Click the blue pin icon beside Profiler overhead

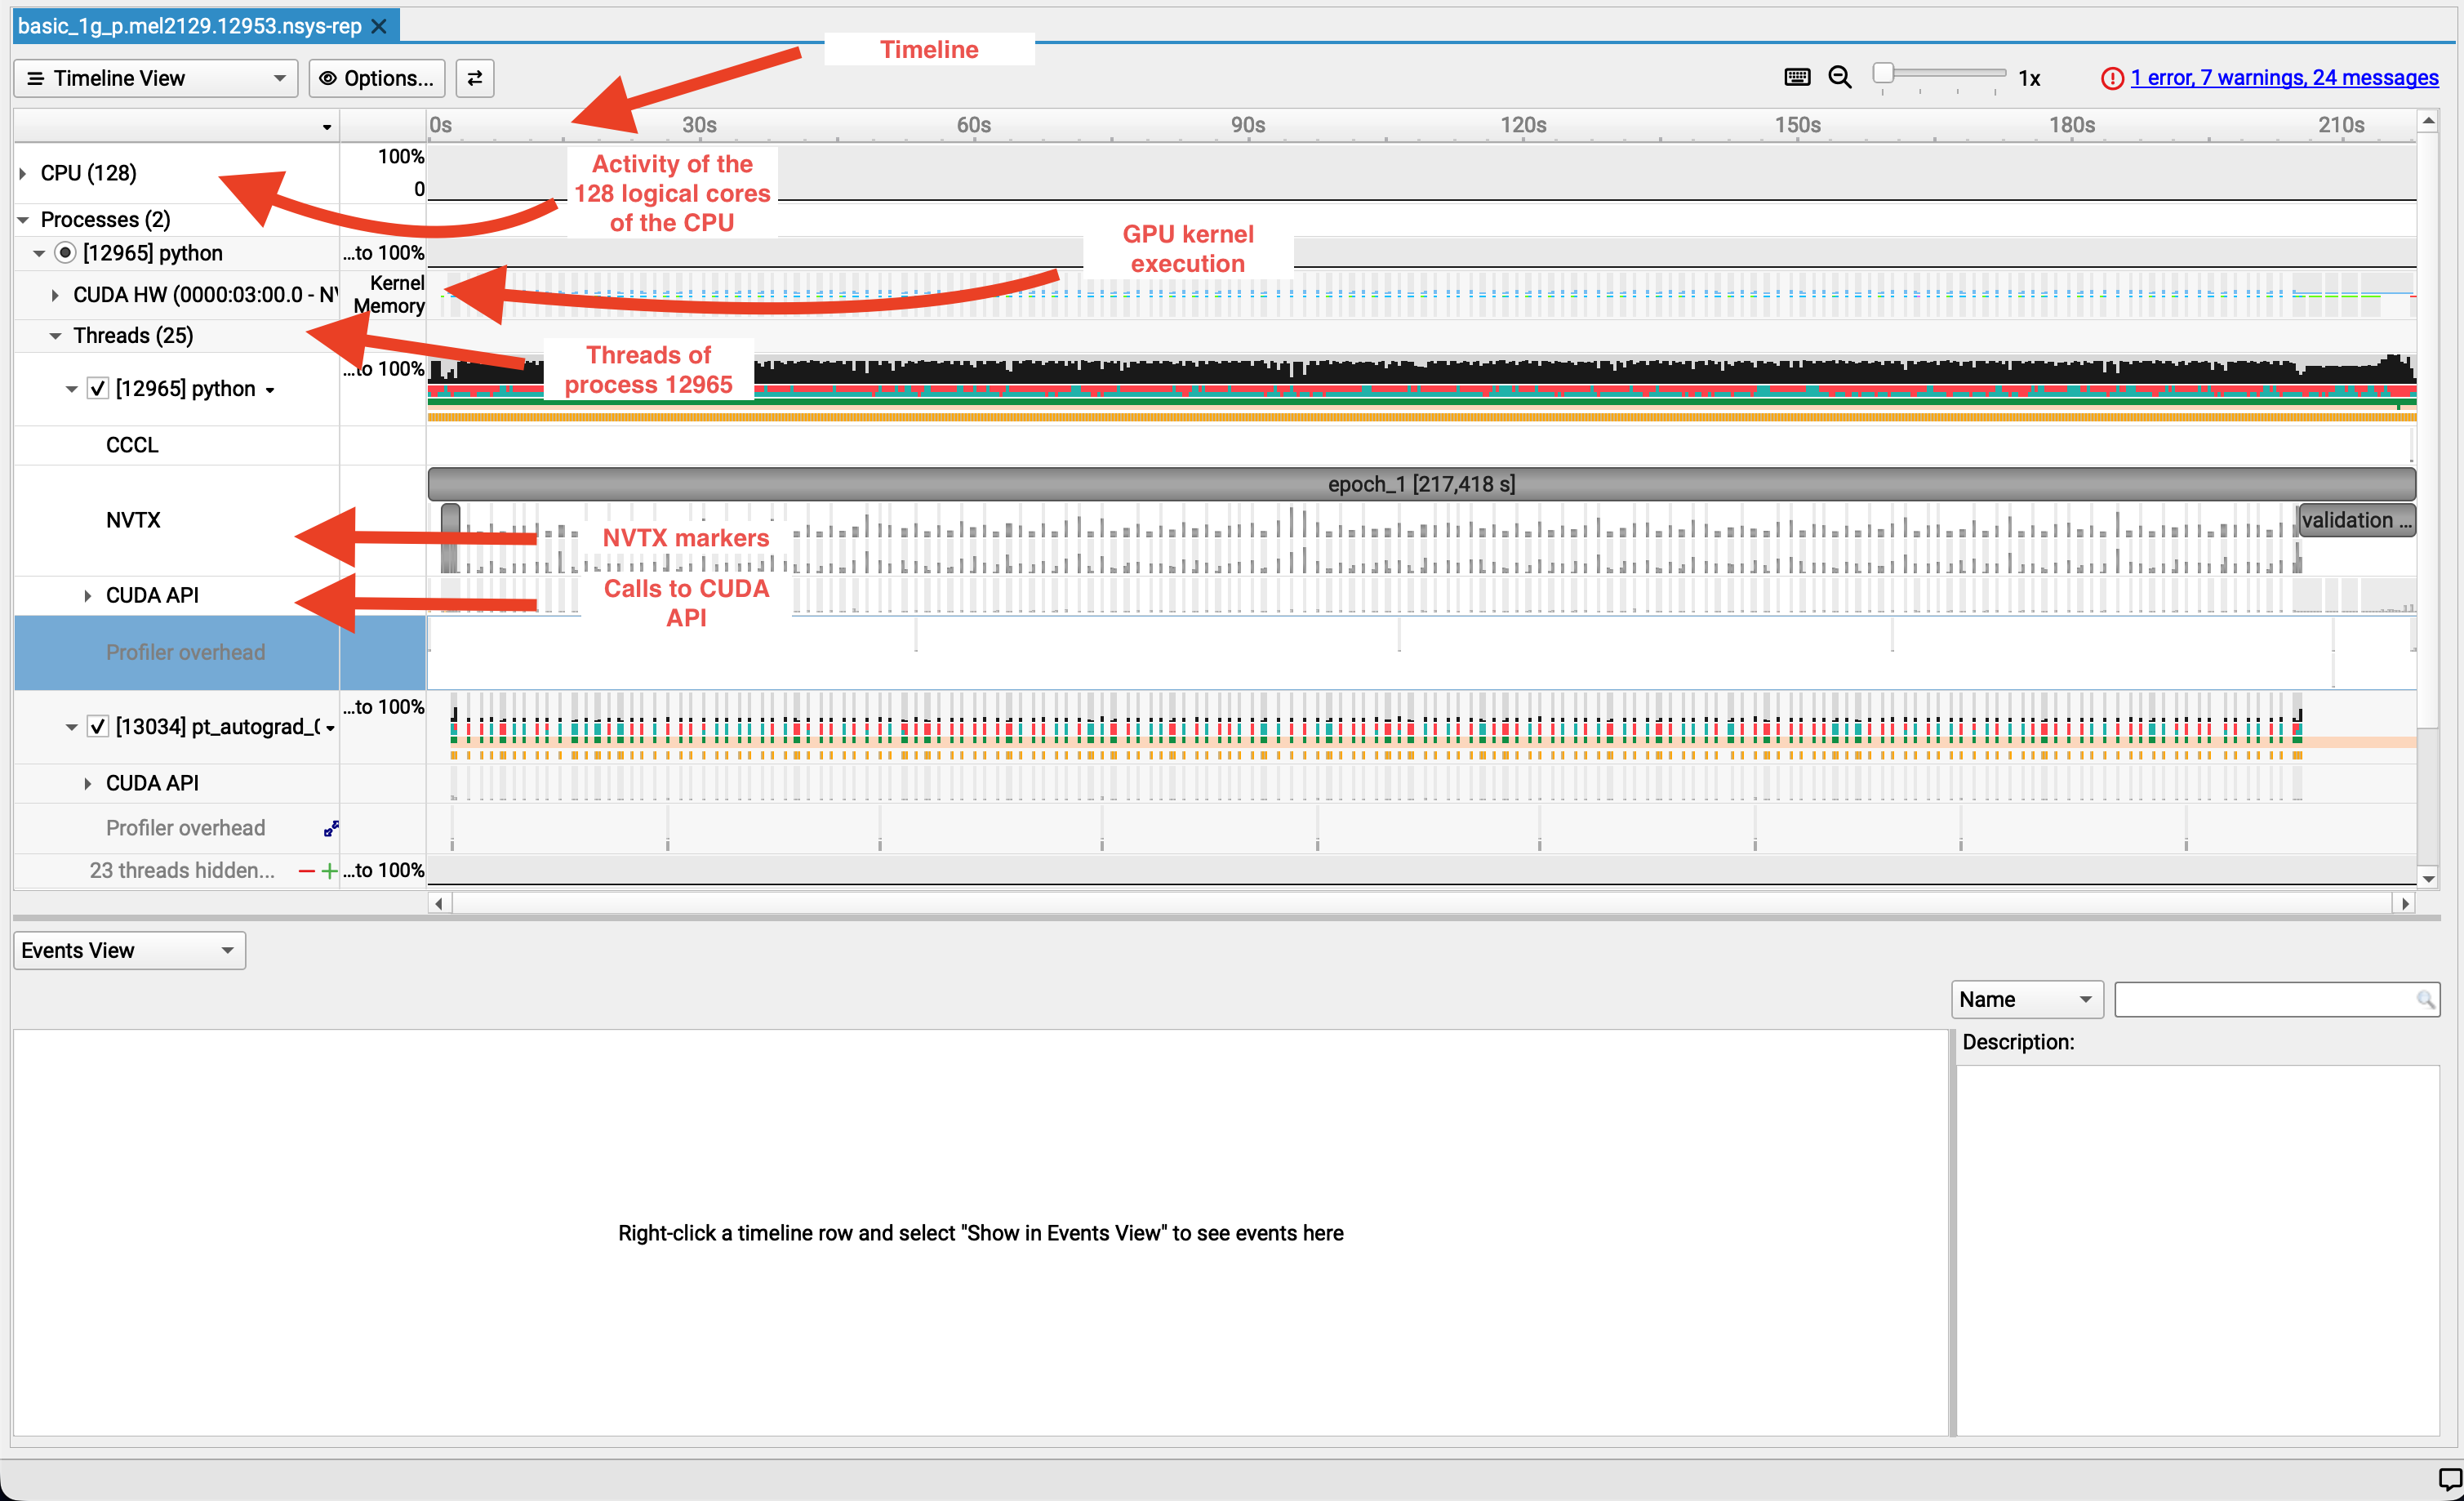(331, 829)
